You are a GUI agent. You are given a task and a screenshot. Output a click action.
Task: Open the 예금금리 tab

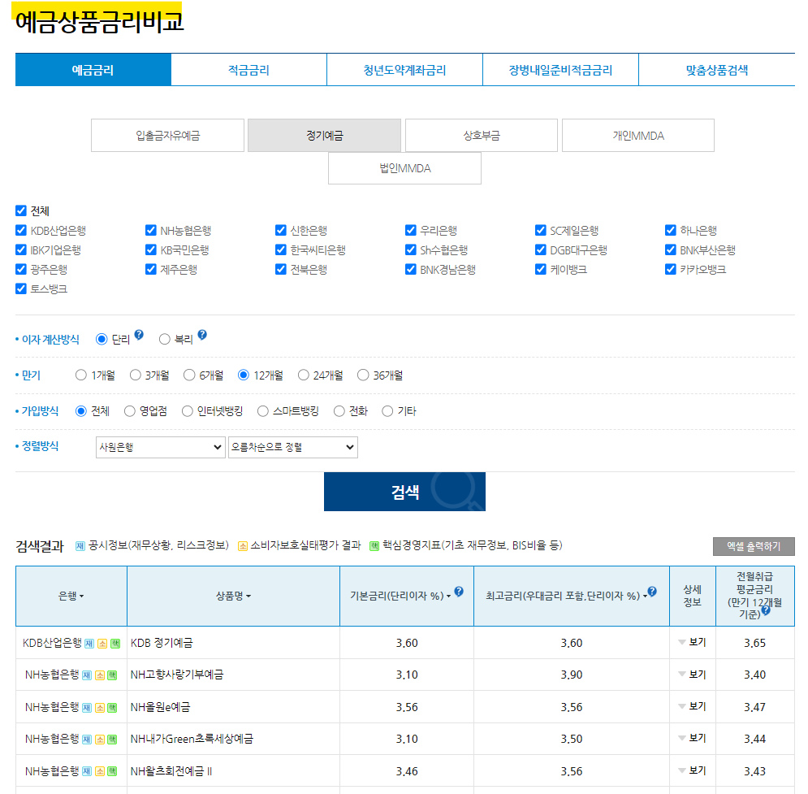(93, 70)
